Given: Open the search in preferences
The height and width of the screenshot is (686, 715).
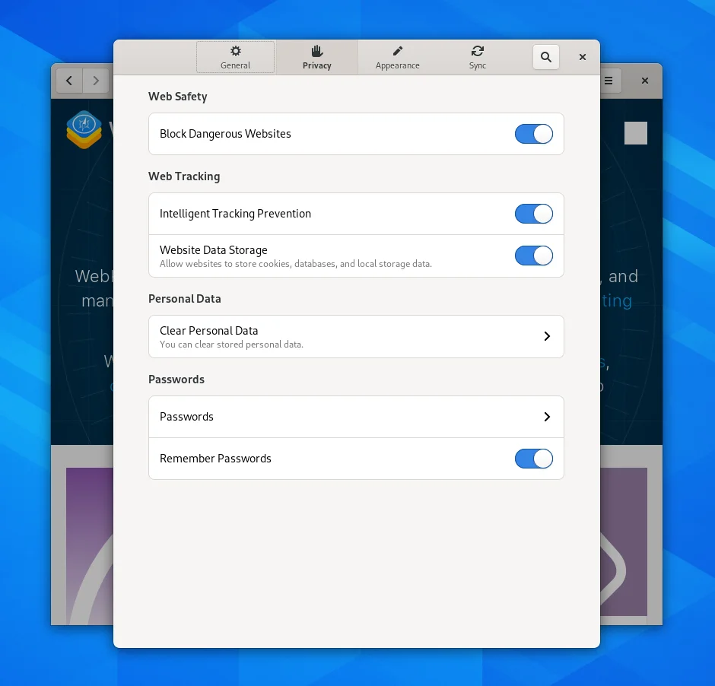Looking at the screenshot, I should (x=545, y=56).
